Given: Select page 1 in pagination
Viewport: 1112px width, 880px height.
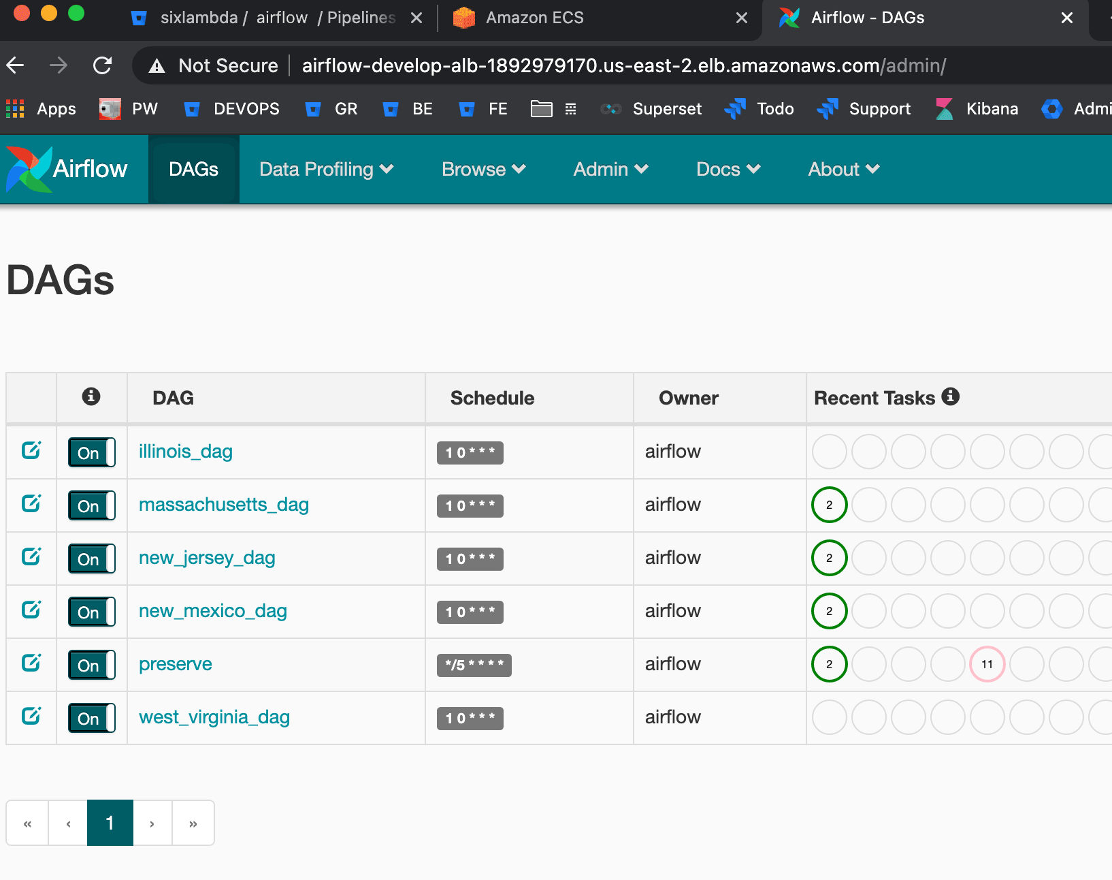Looking at the screenshot, I should click(x=110, y=823).
